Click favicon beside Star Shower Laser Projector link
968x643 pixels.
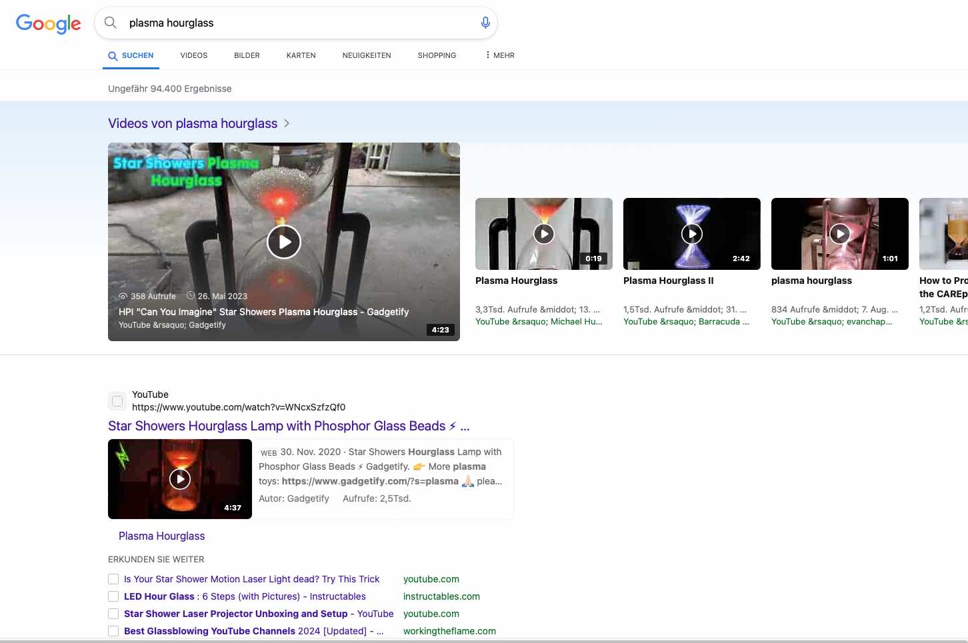pyautogui.click(x=113, y=614)
